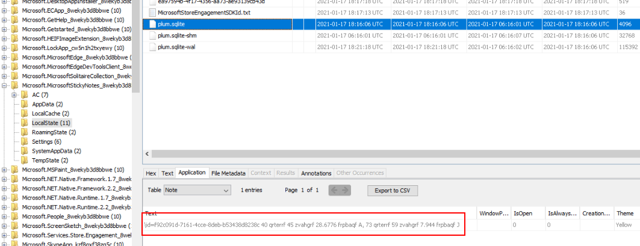Click the Microsoft.MicrosoftStickyNotes folder icon
640x246 pixels.
tap(14, 85)
